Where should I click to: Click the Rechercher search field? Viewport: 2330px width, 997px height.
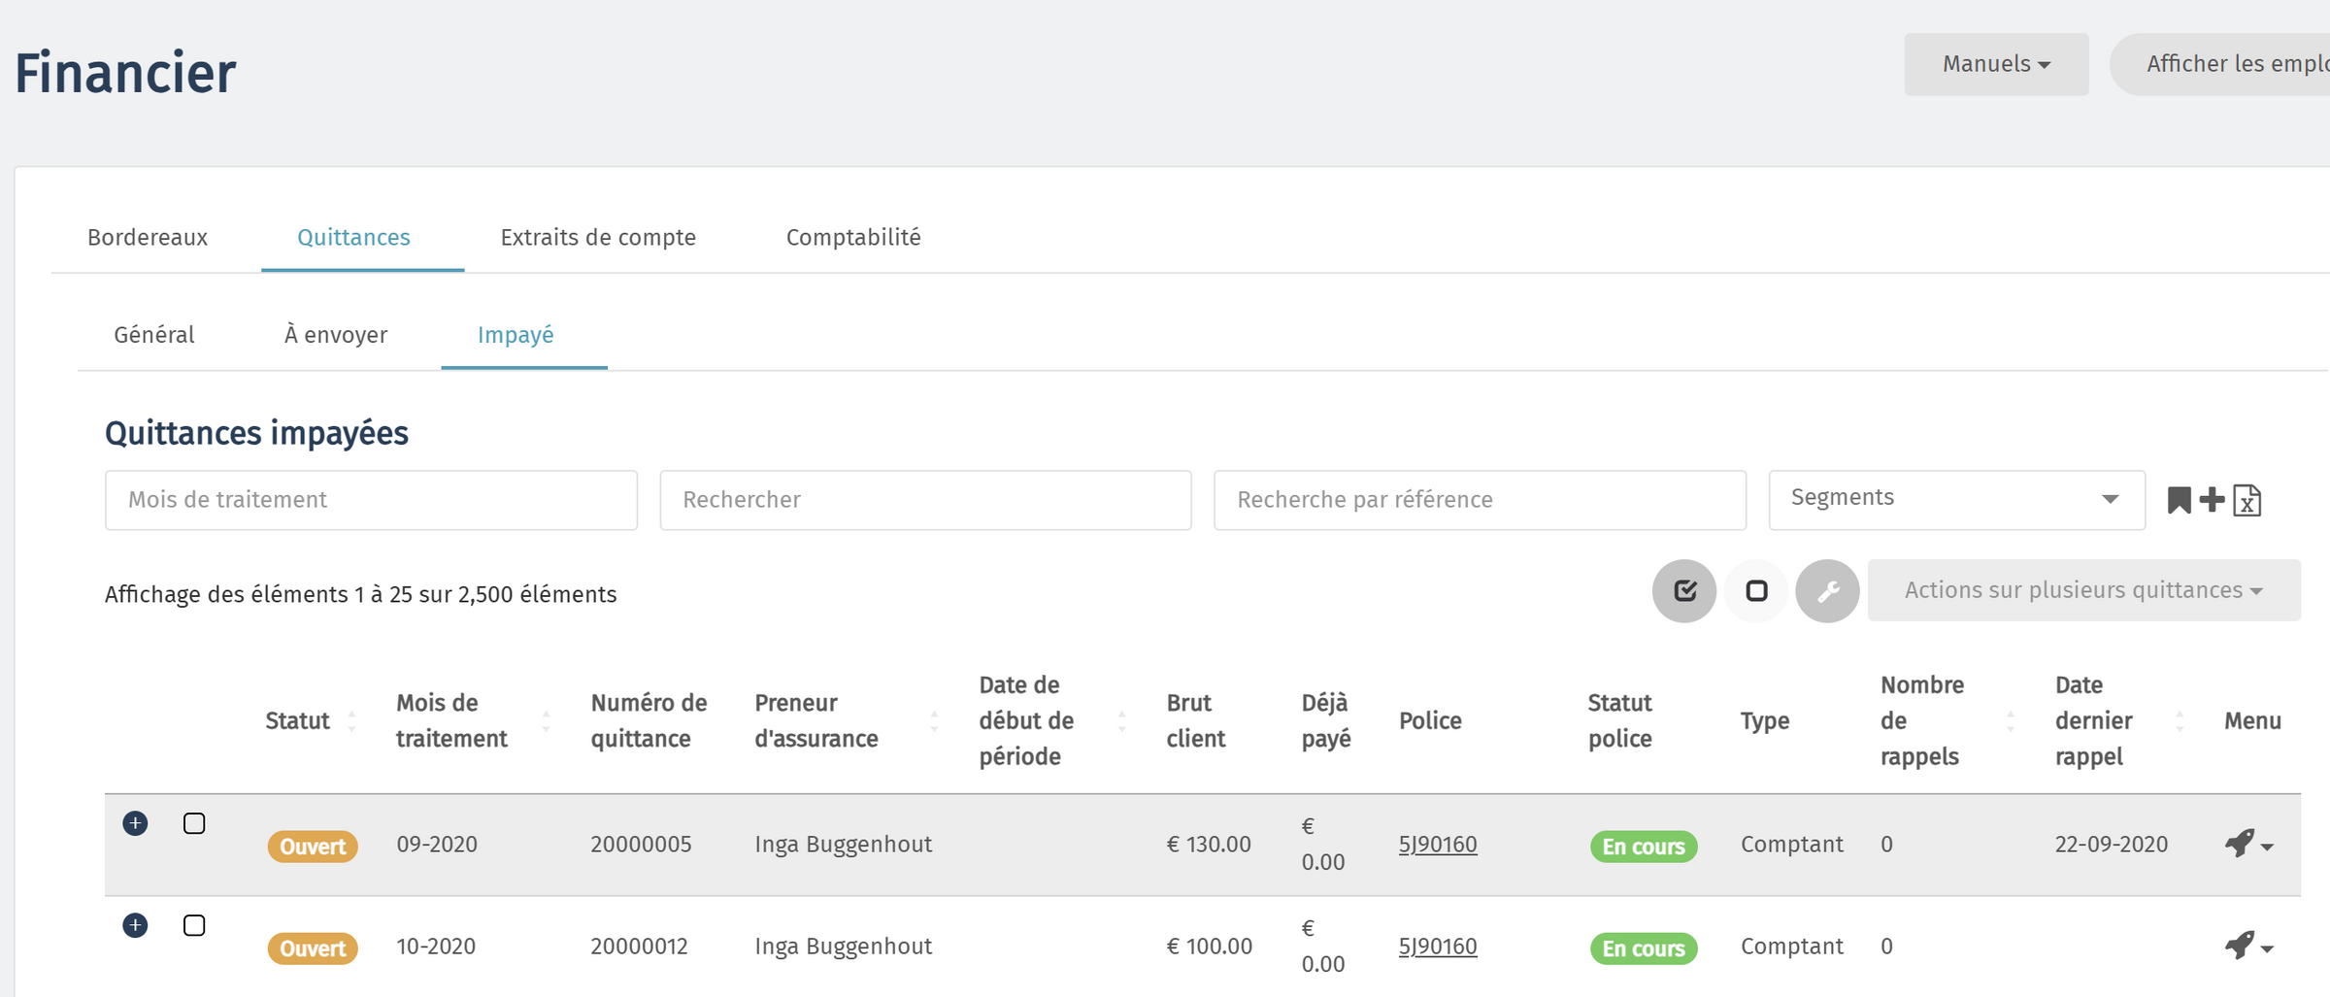[925, 500]
